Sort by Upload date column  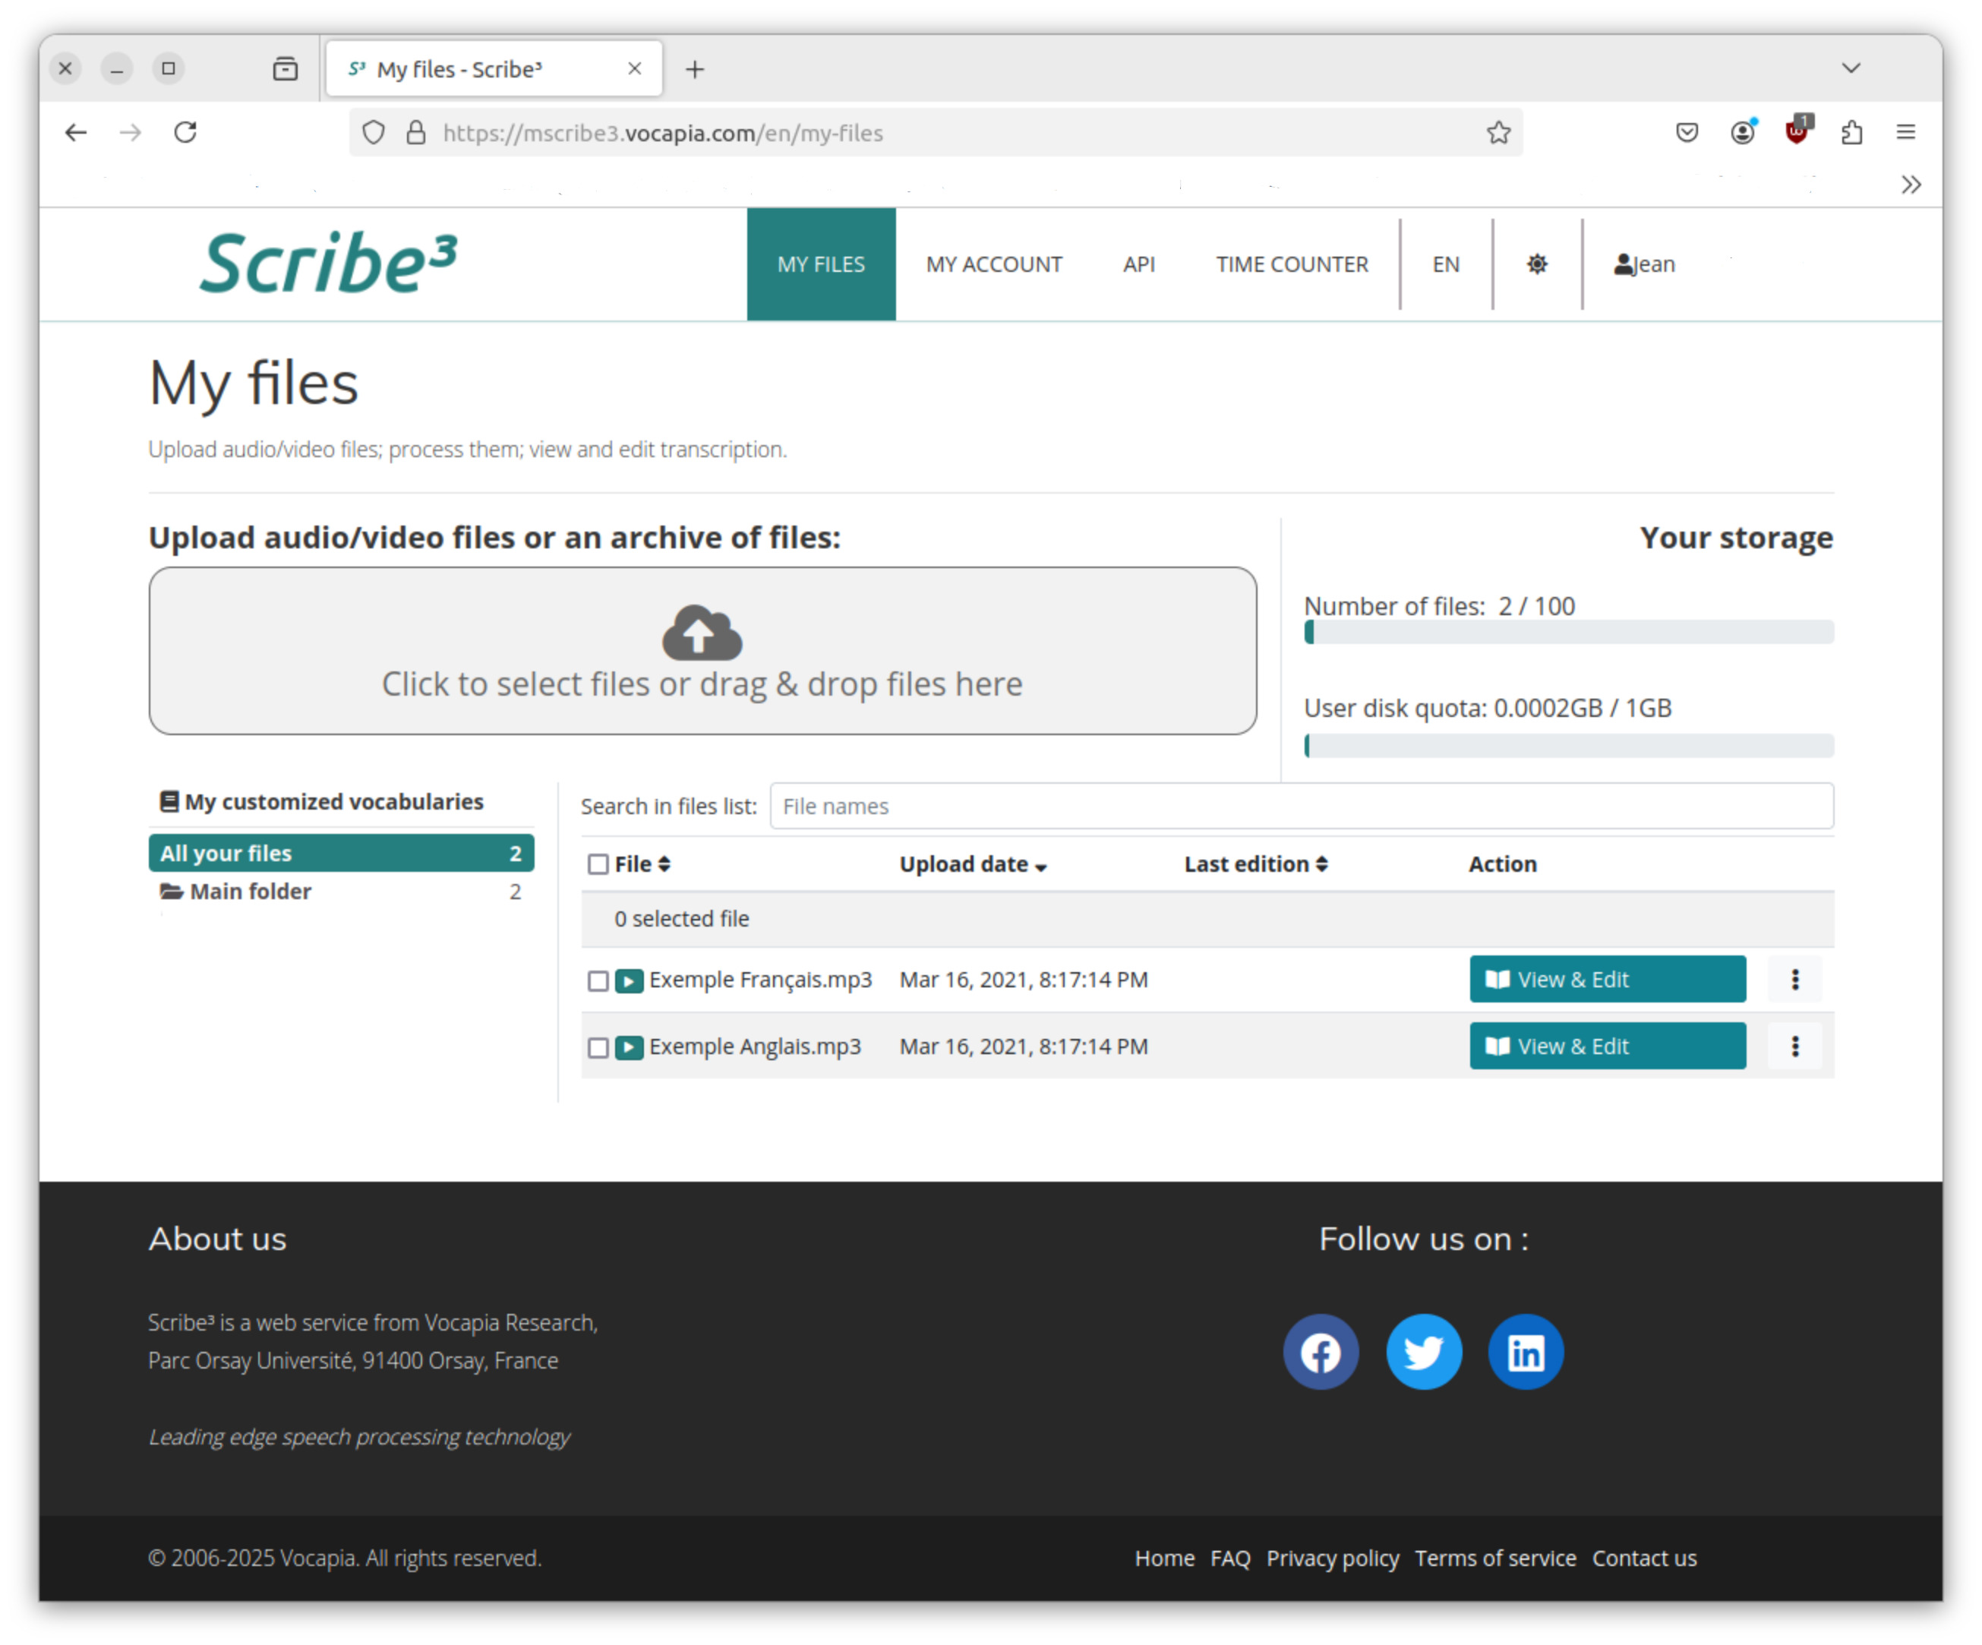click(x=973, y=864)
